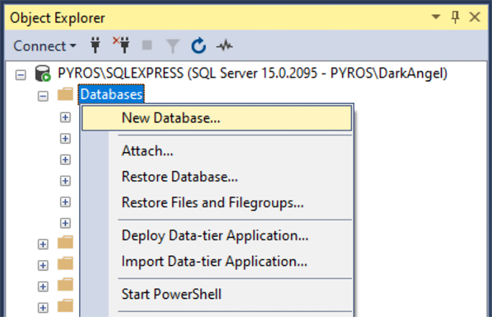
Task: Open the Window Position arrow in title bar
Action: [436, 17]
